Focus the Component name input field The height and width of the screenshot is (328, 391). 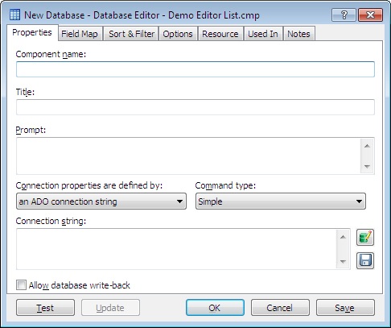[195, 69]
